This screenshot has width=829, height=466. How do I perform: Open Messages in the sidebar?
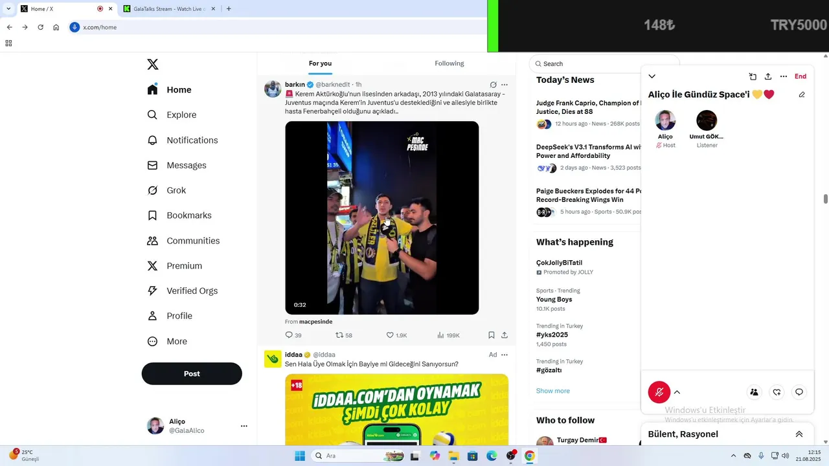(x=177, y=165)
